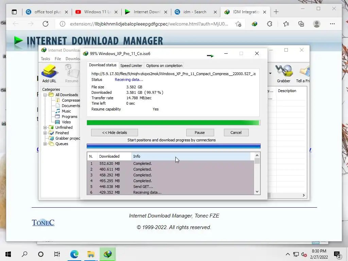Pause the download

(200, 133)
